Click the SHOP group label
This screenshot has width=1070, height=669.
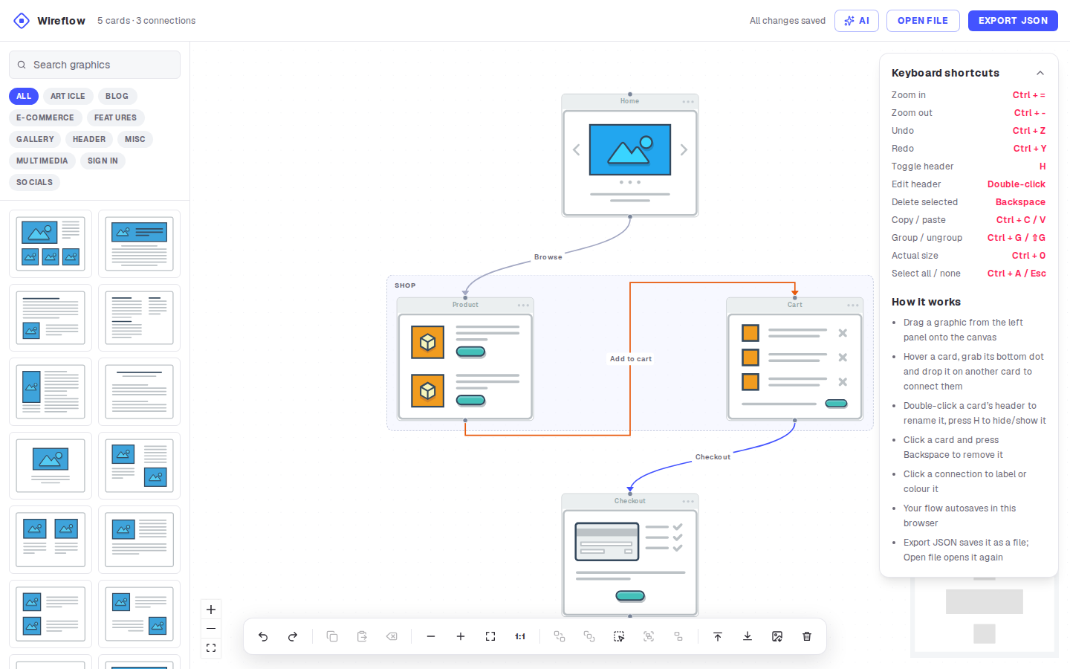tap(405, 285)
